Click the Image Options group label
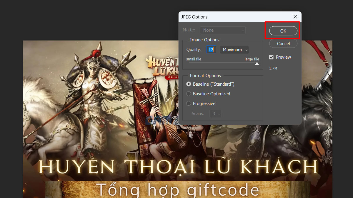 [205, 40]
